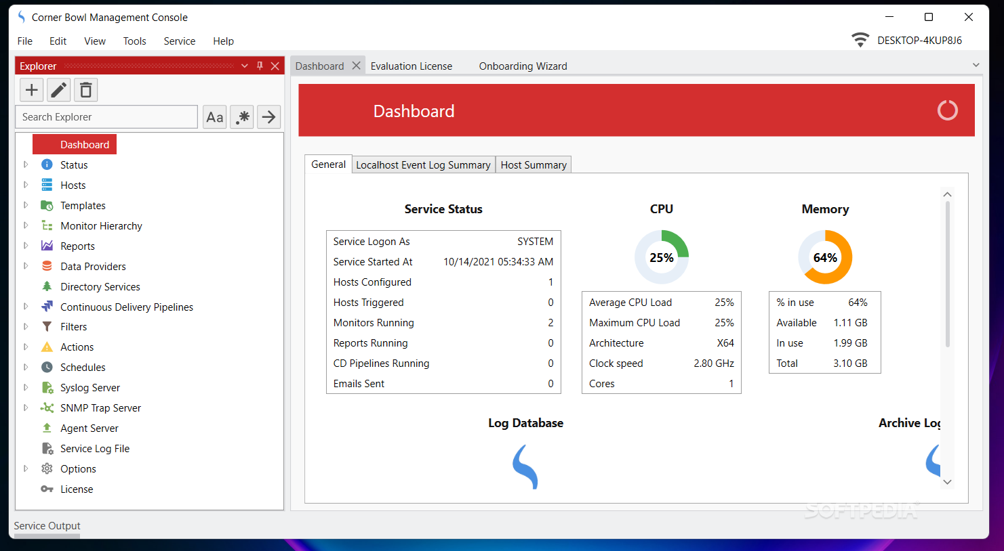Select the Localhost Event Log Summary tab

click(423, 164)
